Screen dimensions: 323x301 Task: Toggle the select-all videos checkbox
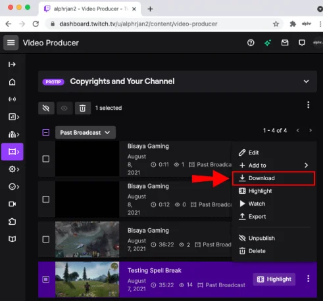tap(46, 133)
